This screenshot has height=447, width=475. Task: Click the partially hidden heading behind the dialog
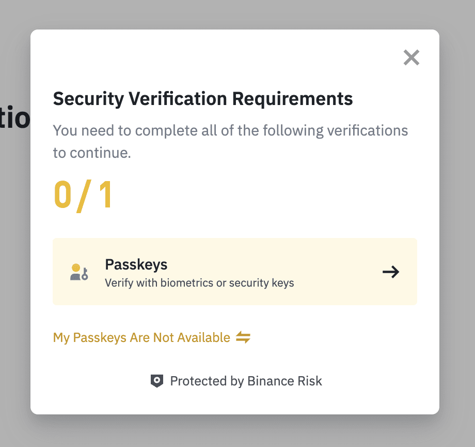pos(14,118)
